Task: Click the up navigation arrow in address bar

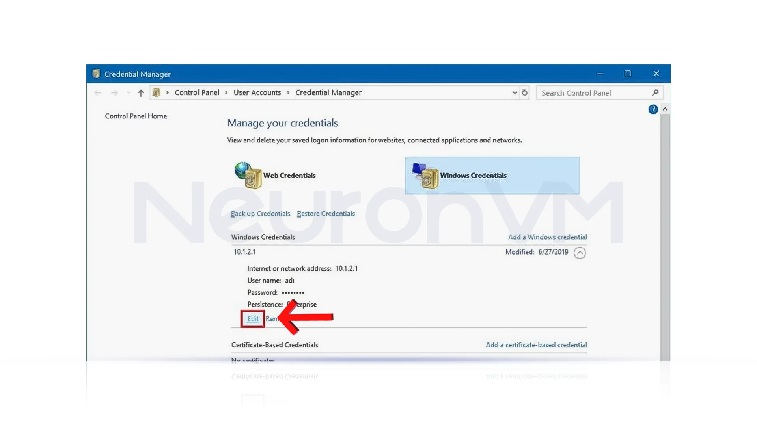Action: pos(140,92)
